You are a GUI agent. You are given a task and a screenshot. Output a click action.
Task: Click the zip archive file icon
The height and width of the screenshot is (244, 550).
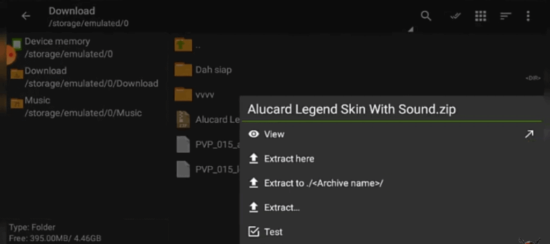183,120
